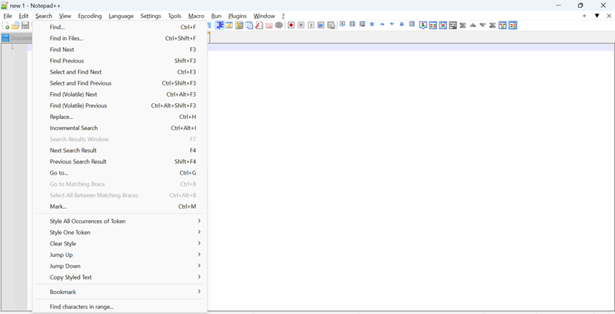615x314 pixels.
Task: Open the Window menu
Action: tap(264, 16)
